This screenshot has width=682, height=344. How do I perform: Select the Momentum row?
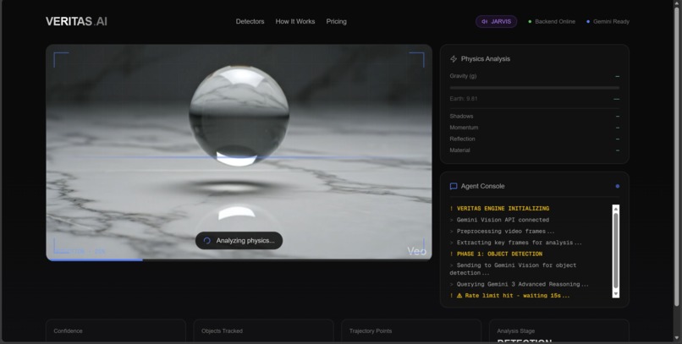pyautogui.click(x=535, y=128)
